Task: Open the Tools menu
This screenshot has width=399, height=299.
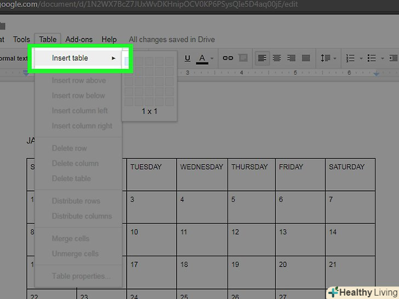Action: [21, 39]
